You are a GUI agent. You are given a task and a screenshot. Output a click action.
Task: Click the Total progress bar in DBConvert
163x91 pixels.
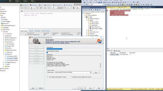pyautogui.click(x=74, y=49)
